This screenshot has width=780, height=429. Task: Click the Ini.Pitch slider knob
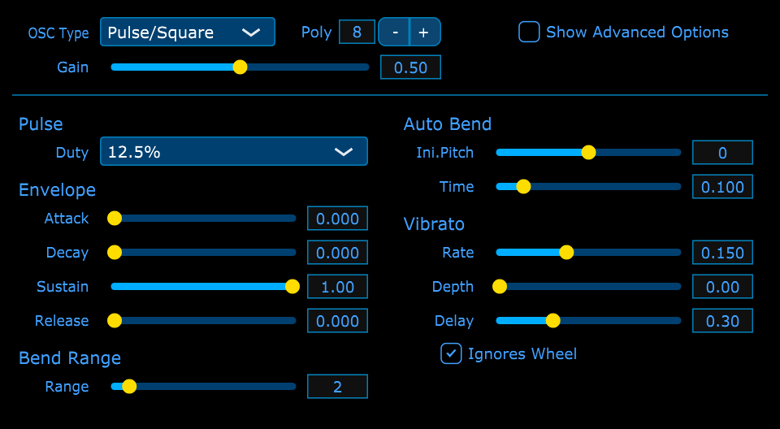coord(588,152)
